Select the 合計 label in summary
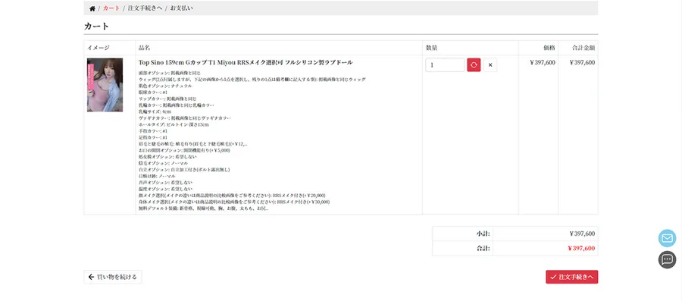Screen dimensions: 682x301 (483, 249)
